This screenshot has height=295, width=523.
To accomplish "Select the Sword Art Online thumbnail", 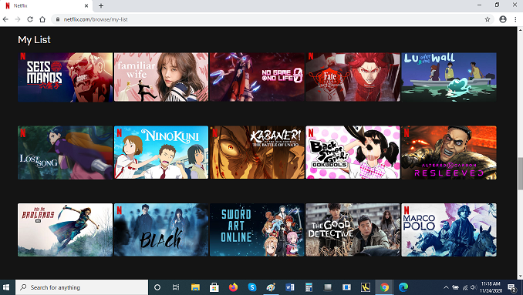I will (257, 230).
